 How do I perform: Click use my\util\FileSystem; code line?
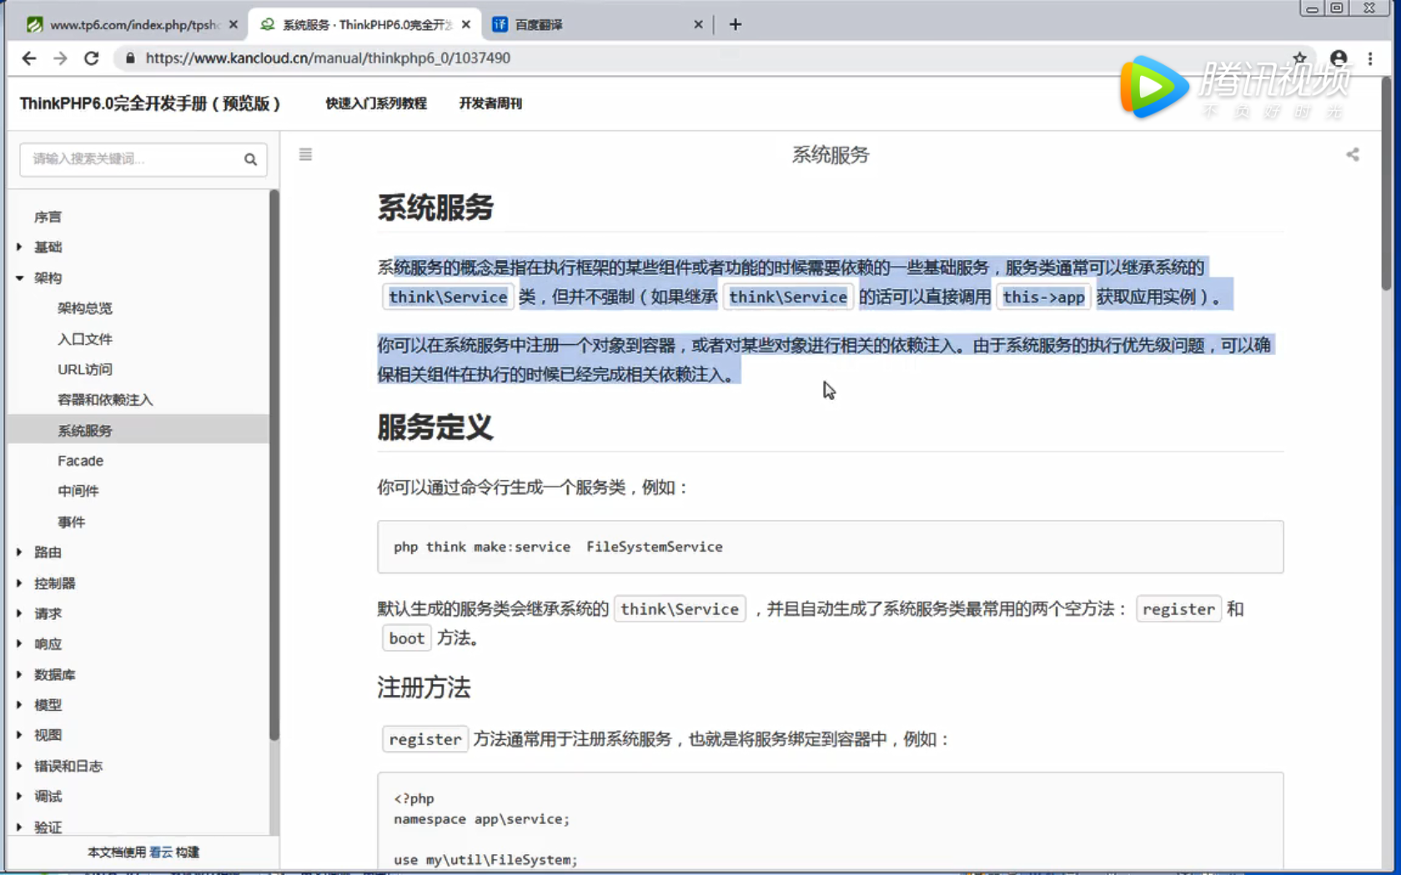(485, 860)
